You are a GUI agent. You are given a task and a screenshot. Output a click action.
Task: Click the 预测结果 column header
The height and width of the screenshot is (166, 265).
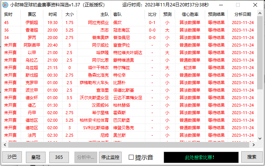tap(216, 14)
